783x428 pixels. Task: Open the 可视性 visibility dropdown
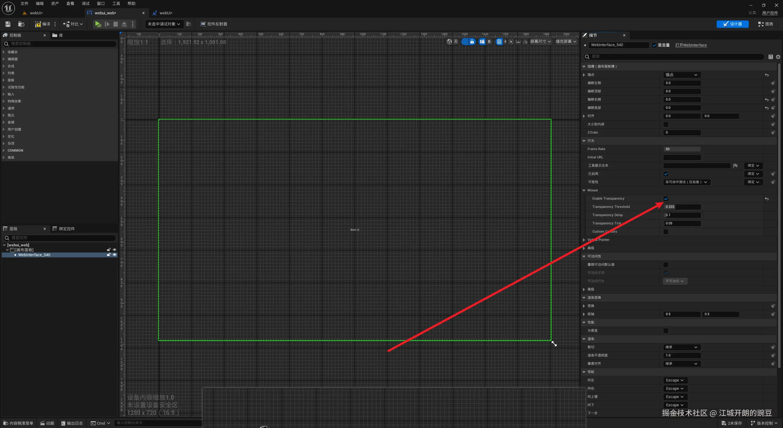[x=686, y=182]
